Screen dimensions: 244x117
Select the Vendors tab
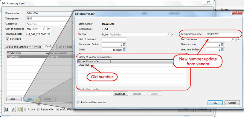pos(50,46)
